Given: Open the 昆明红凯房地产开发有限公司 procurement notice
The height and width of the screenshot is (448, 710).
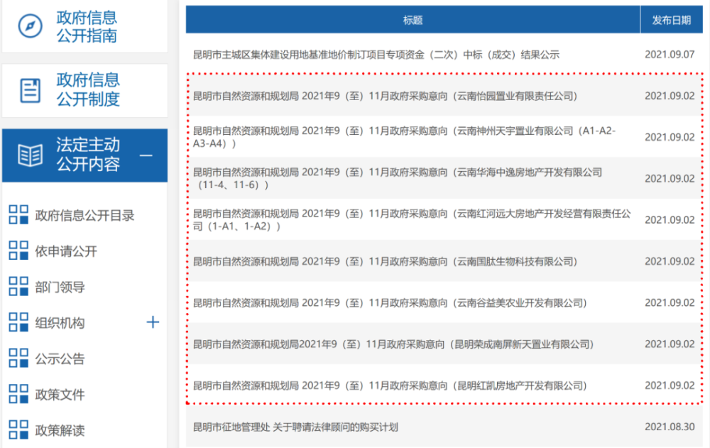Looking at the screenshot, I should coord(390,386).
